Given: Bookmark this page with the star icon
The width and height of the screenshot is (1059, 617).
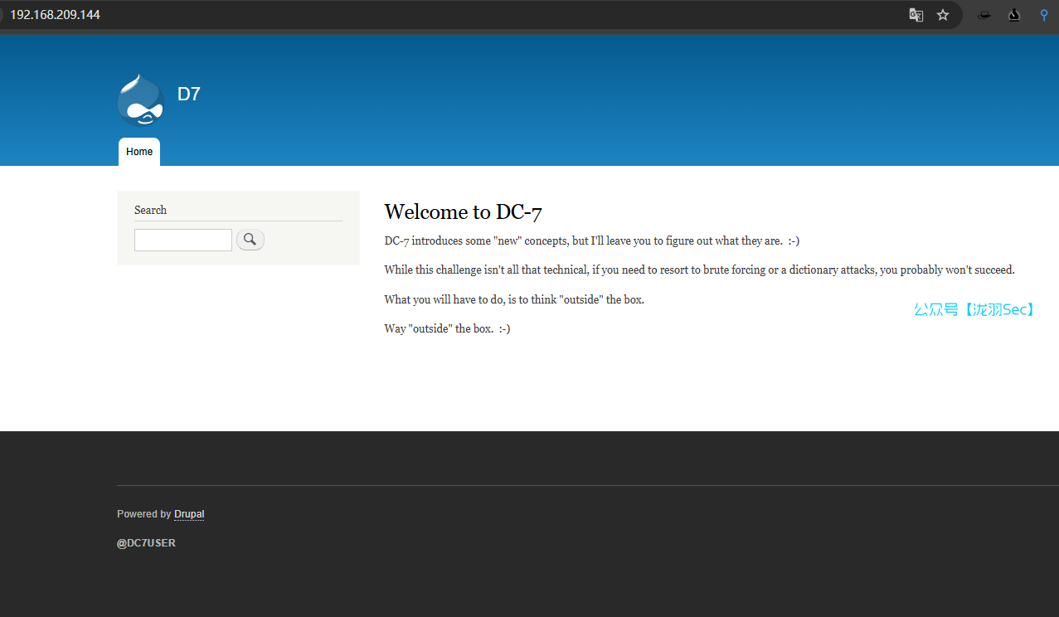Looking at the screenshot, I should click(x=943, y=15).
